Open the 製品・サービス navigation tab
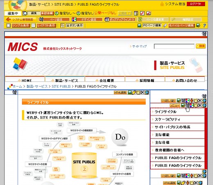213x185 pixels. tap(65, 80)
